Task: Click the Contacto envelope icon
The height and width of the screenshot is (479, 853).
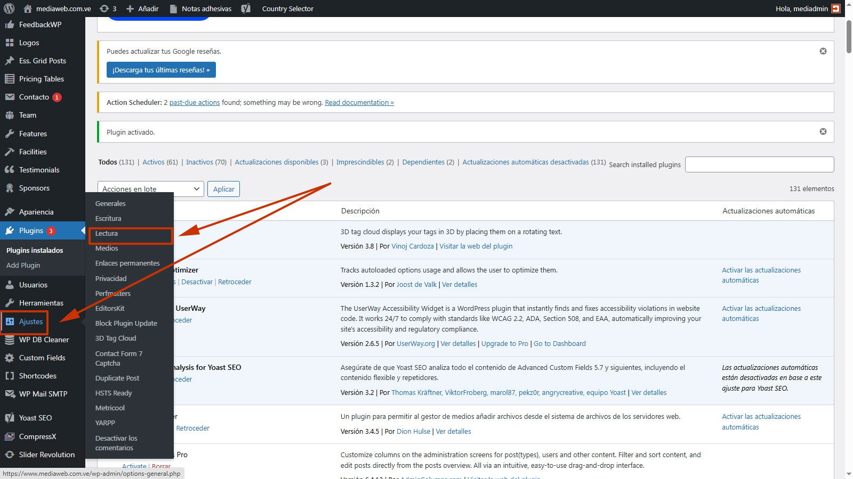Action: (10, 97)
